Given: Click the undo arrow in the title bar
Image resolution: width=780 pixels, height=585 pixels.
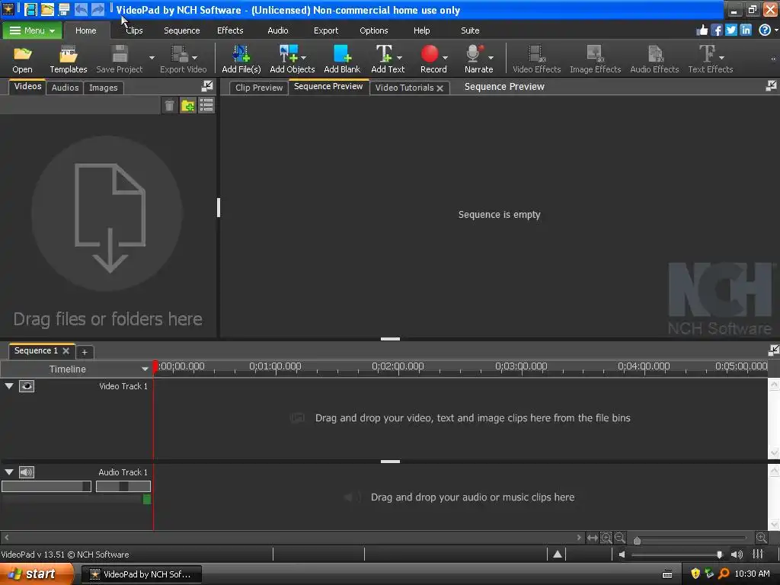Looking at the screenshot, I should pyautogui.click(x=81, y=9).
